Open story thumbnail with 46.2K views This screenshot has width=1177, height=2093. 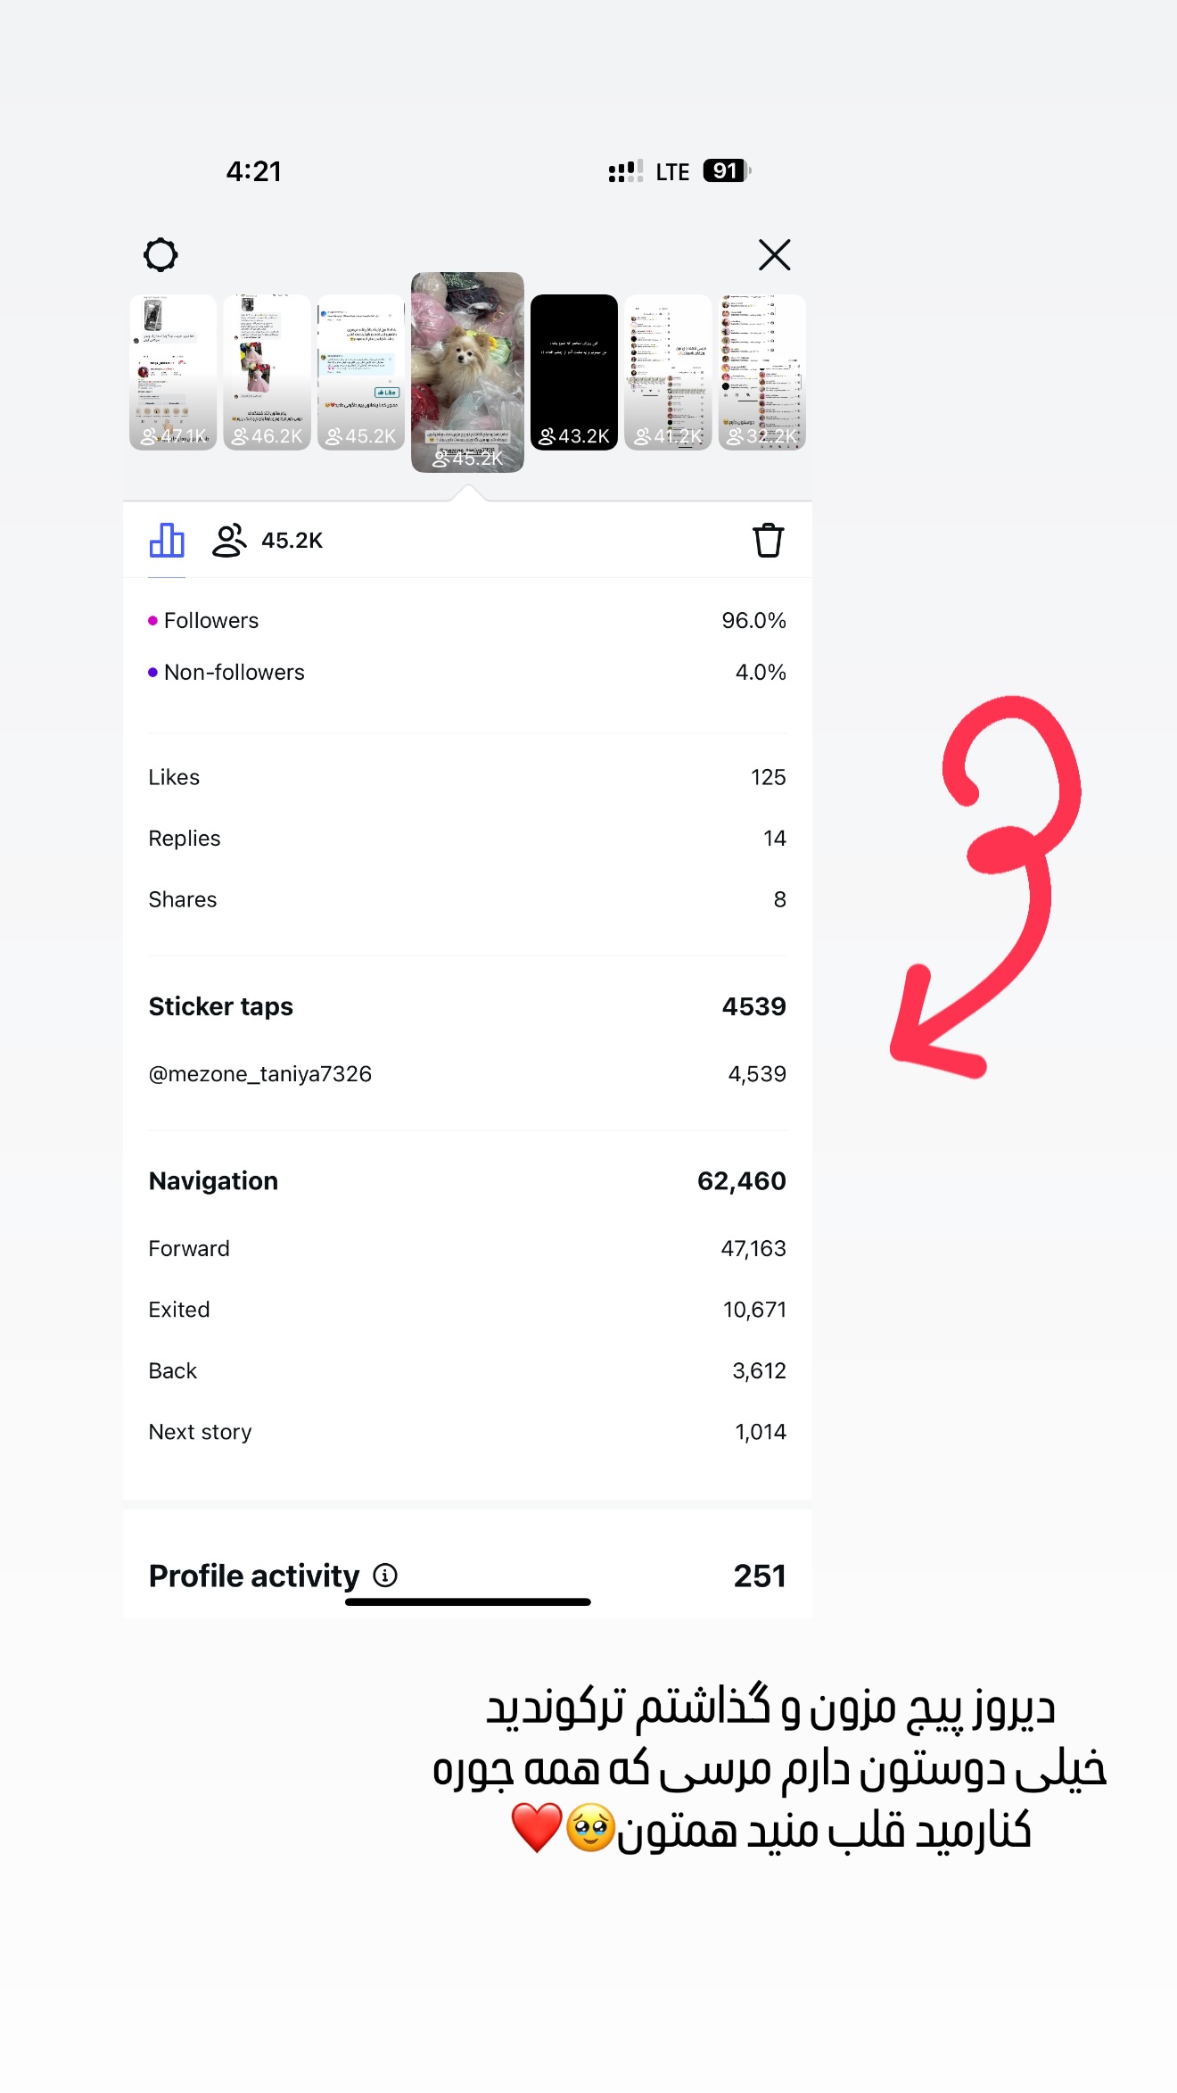click(x=267, y=372)
